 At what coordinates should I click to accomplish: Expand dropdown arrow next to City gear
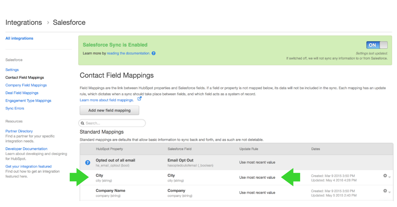click(390, 177)
